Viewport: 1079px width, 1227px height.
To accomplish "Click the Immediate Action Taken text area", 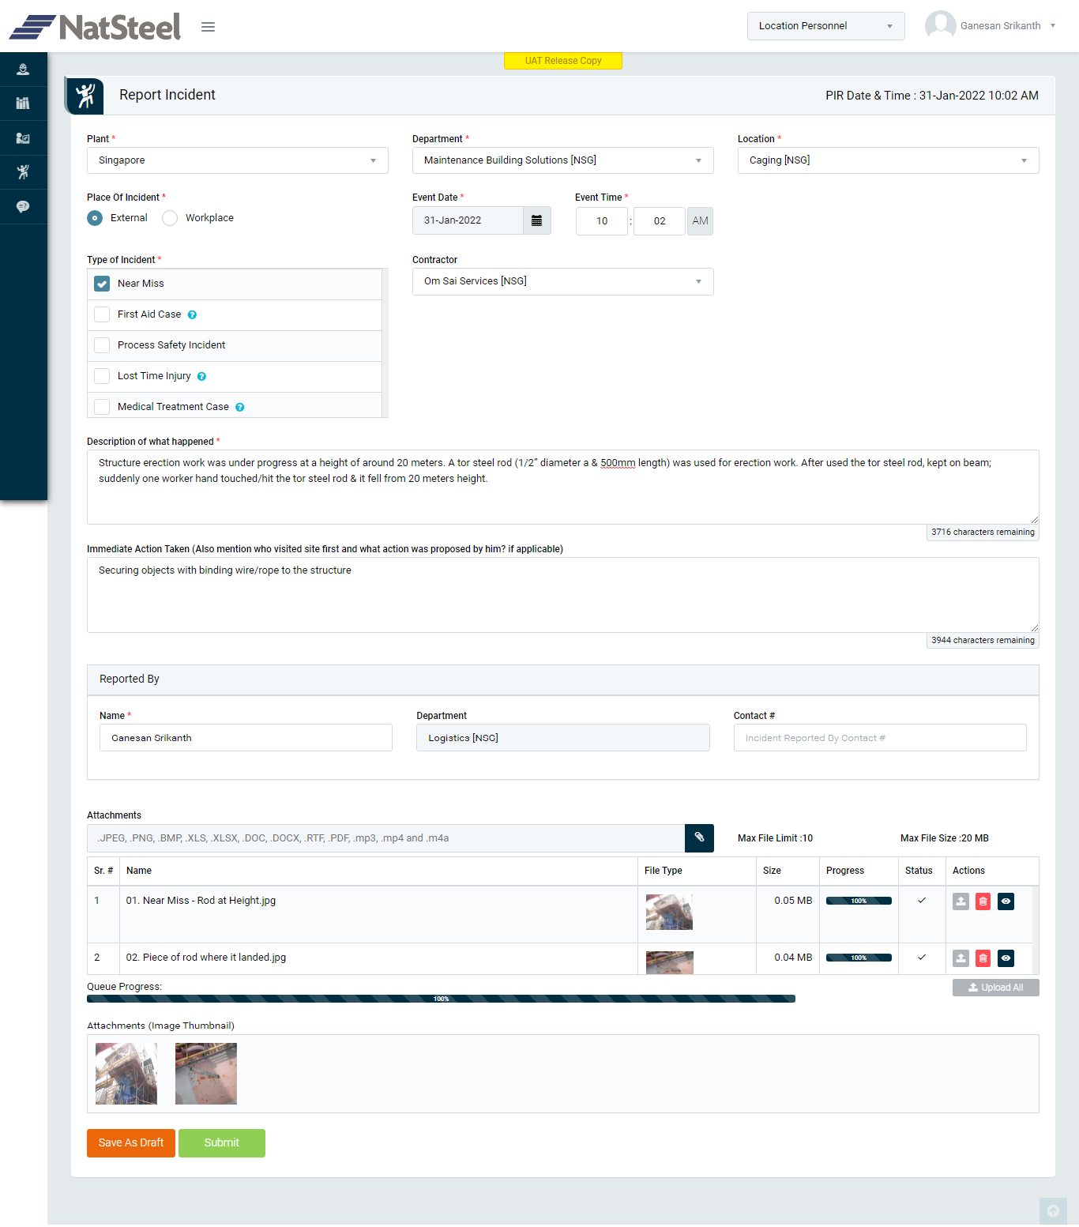I will coord(563,595).
